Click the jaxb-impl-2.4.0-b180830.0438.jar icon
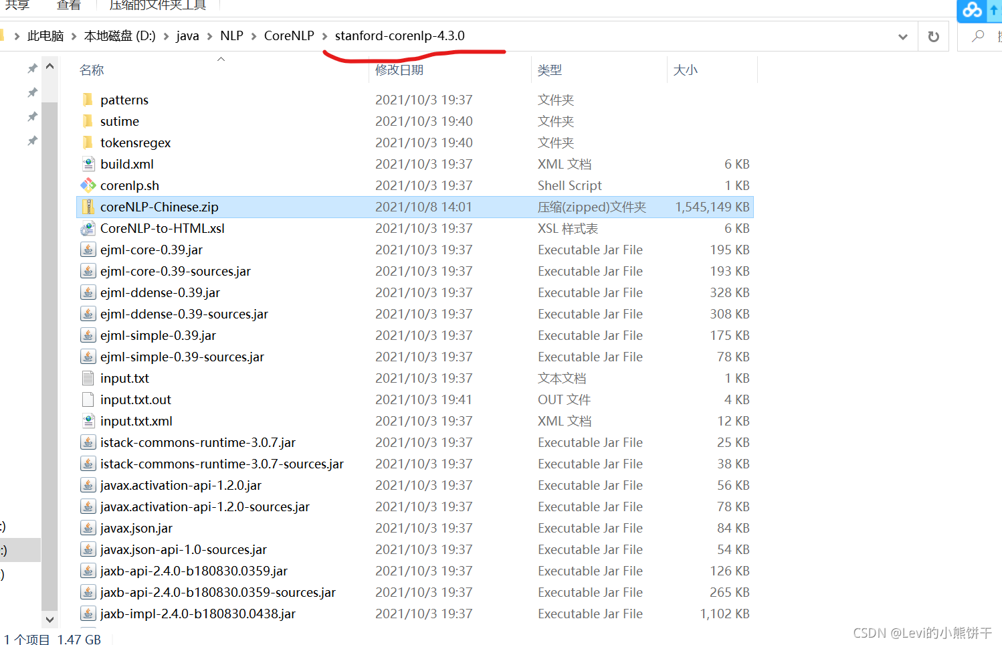This screenshot has height=645, width=1002. (88, 614)
